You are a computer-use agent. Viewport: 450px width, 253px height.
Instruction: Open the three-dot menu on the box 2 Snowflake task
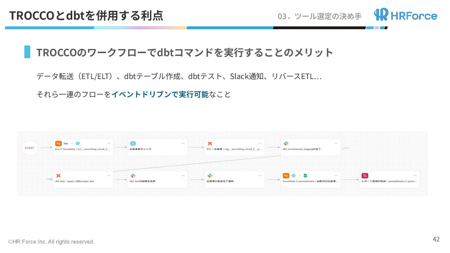click(108, 144)
